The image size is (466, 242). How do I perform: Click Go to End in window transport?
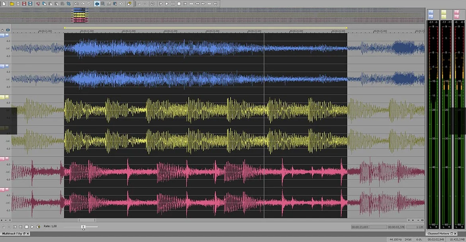click(x=20, y=226)
